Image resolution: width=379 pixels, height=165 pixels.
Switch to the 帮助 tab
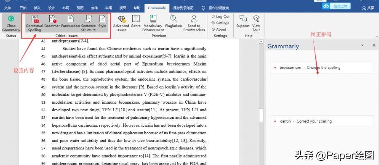tap(137, 8)
